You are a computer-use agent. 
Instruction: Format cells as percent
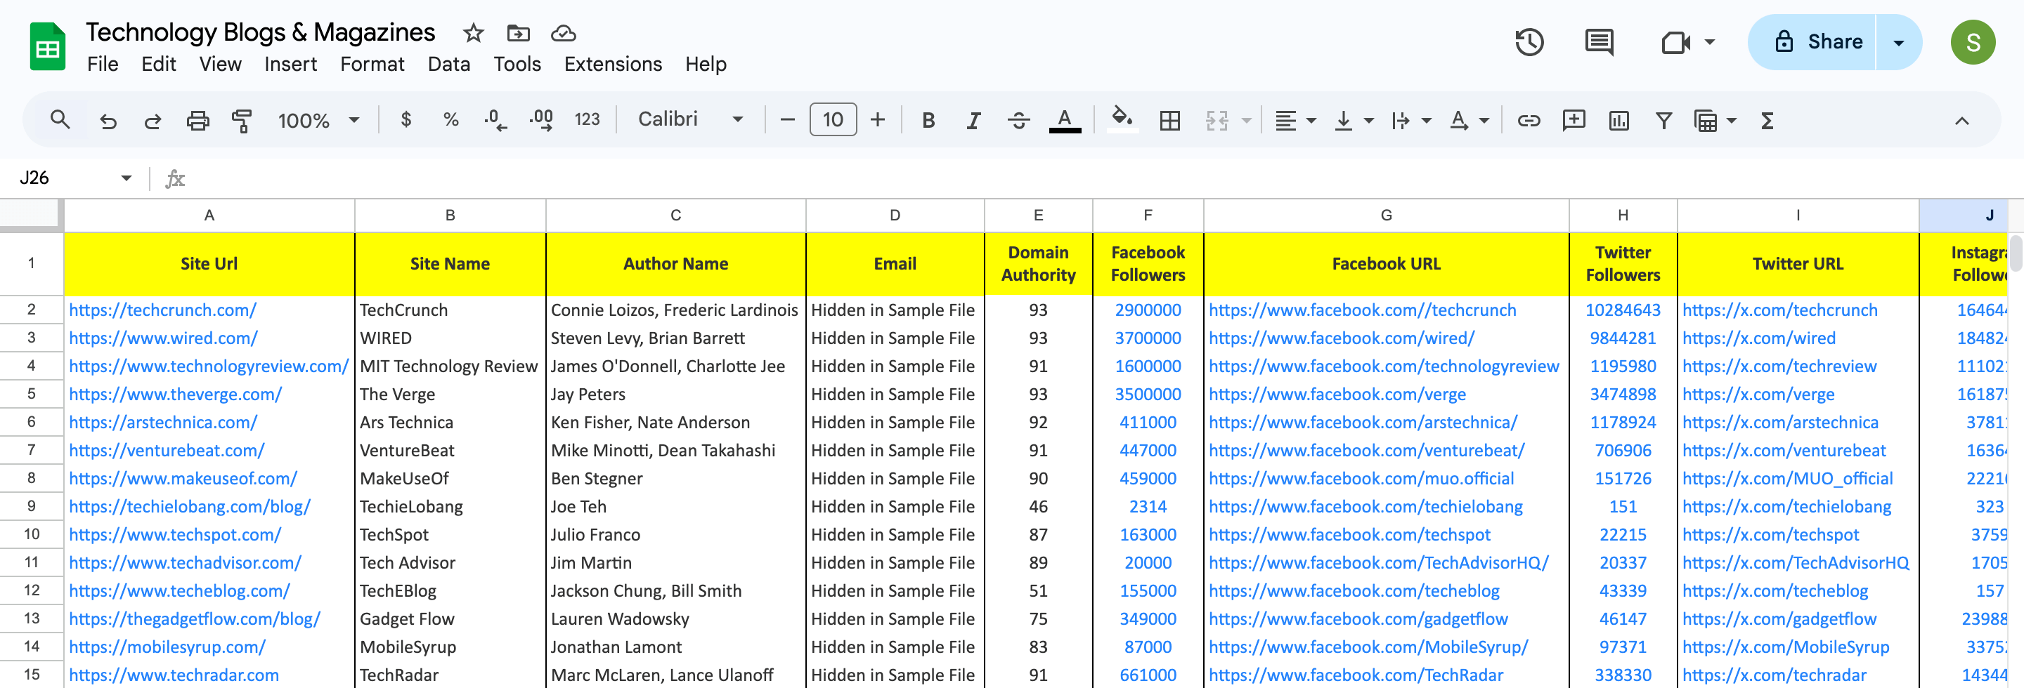pos(450,120)
